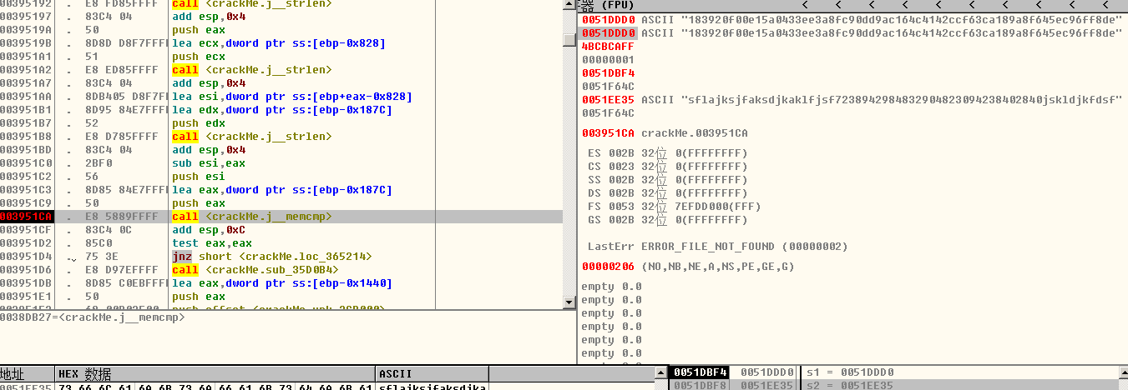Image resolution: width=1128 pixels, height=390 pixels.
Task: Click flags register value 00000206
Action: click(x=608, y=267)
